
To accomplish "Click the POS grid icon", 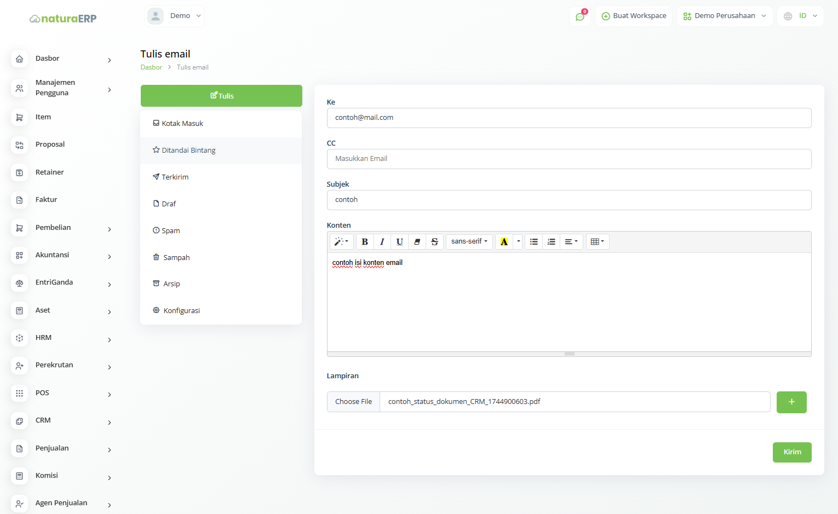I will point(20,393).
